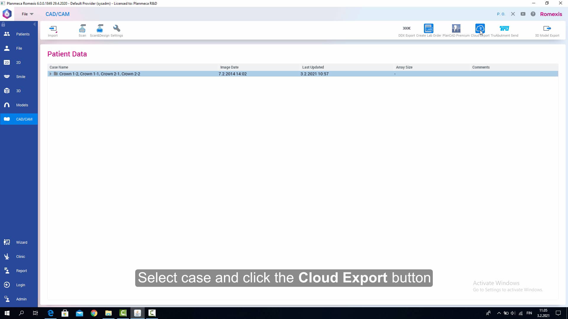This screenshot has width=568, height=319.
Task: Open video tutorials via the YouTube icon
Action: (x=523, y=14)
